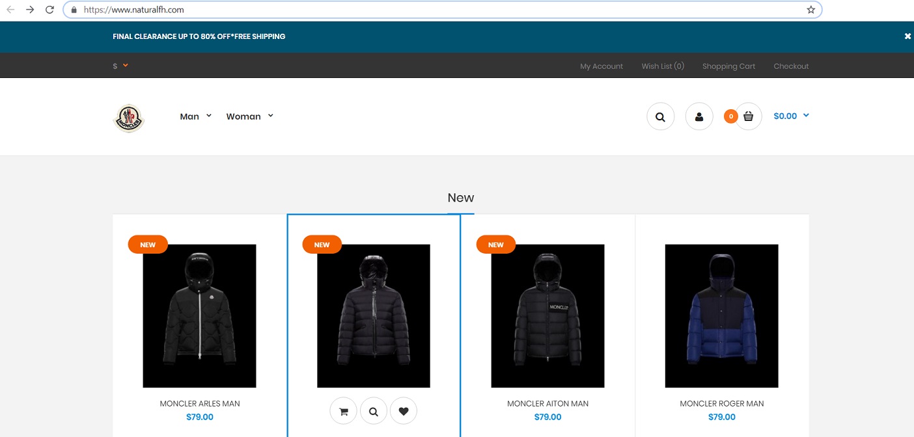
Task: Open the blue Moncler Roger Man jacket image
Action: (x=721, y=316)
